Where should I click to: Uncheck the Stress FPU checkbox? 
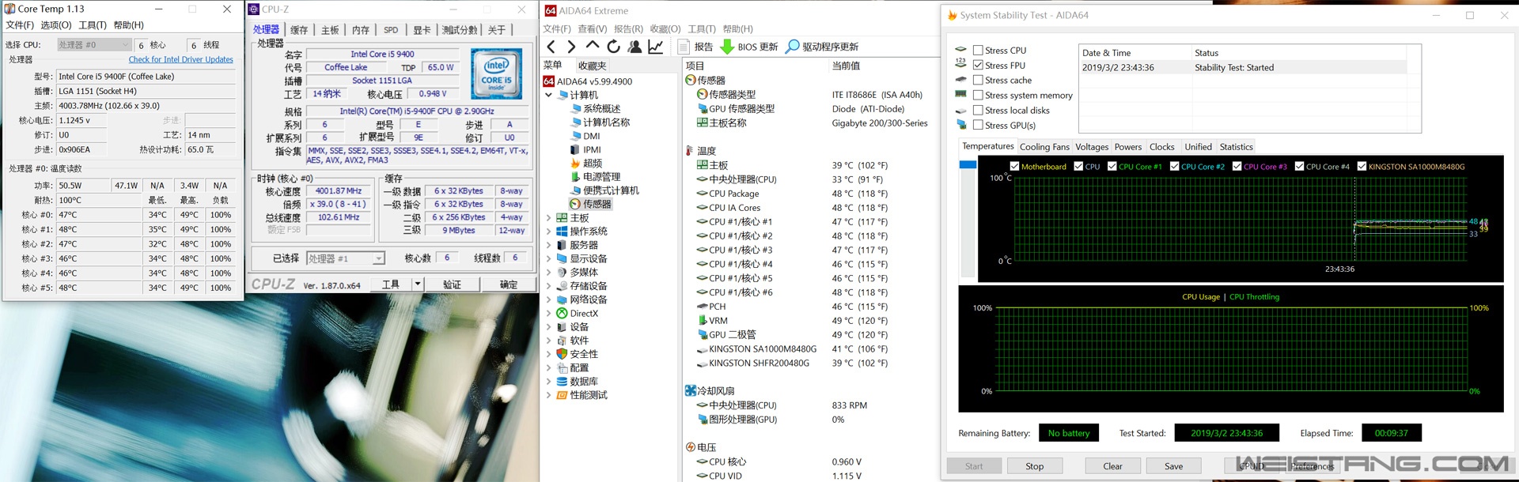[x=978, y=66]
